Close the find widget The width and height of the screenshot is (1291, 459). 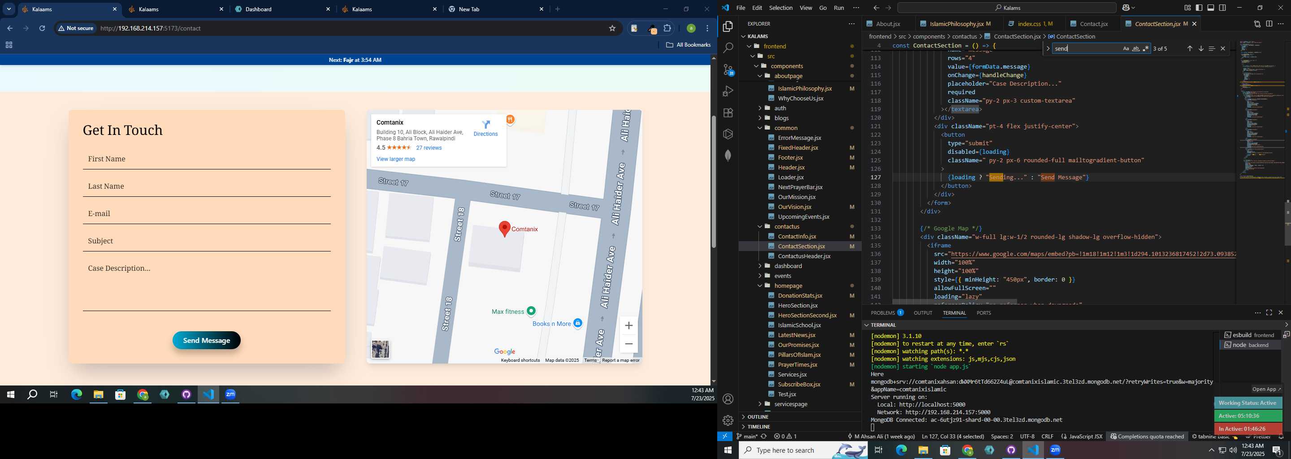click(1223, 48)
